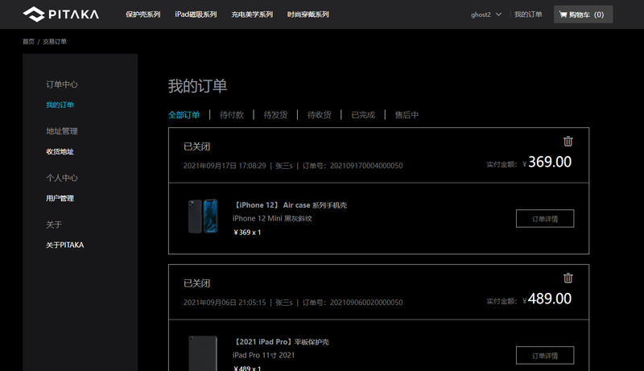Switch to the 售后中 tab
The height and width of the screenshot is (371, 644).
(x=407, y=115)
